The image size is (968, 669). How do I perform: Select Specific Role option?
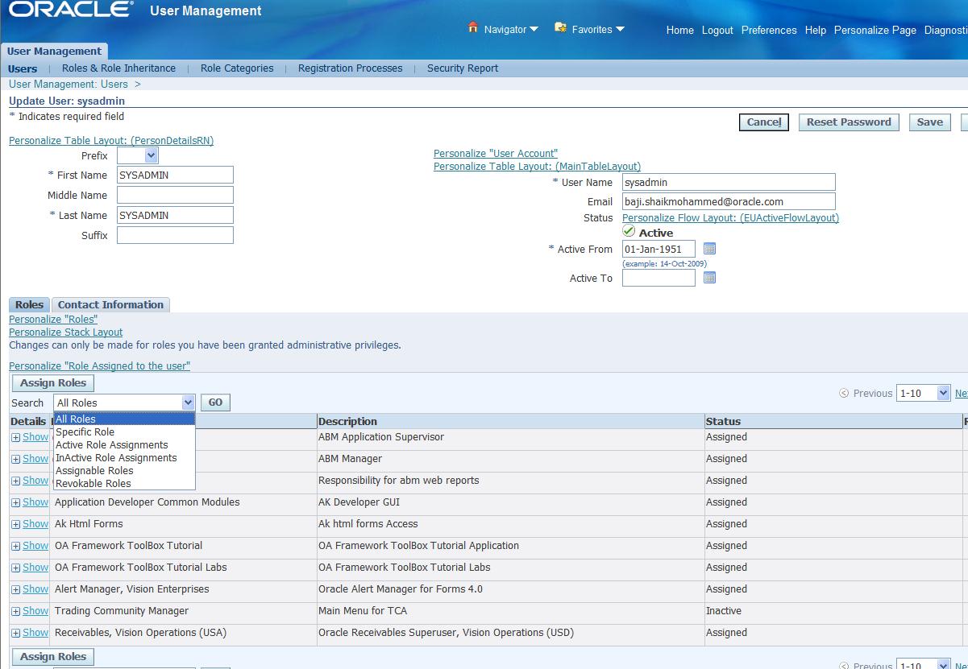click(124, 432)
